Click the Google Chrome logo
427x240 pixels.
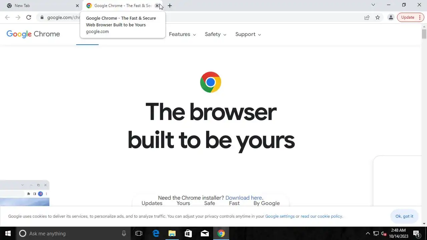click(33, 34)
